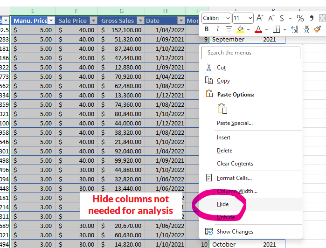Click Paste Special in the context menu
Image resolution: width=326 pixels, height=248 pixels.
(x=235, y=123)
